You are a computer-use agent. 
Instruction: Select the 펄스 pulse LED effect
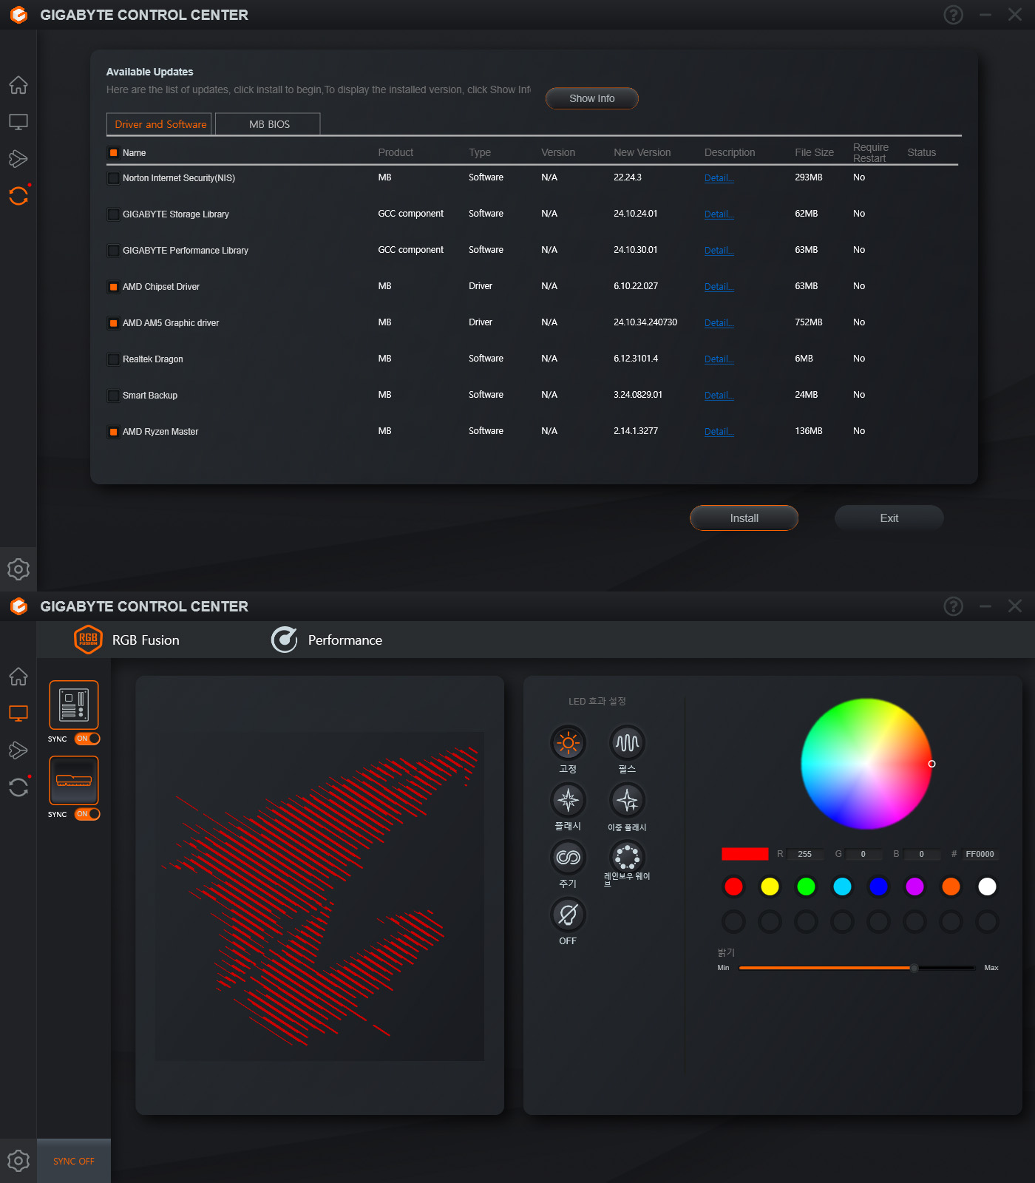pos(628,743)
